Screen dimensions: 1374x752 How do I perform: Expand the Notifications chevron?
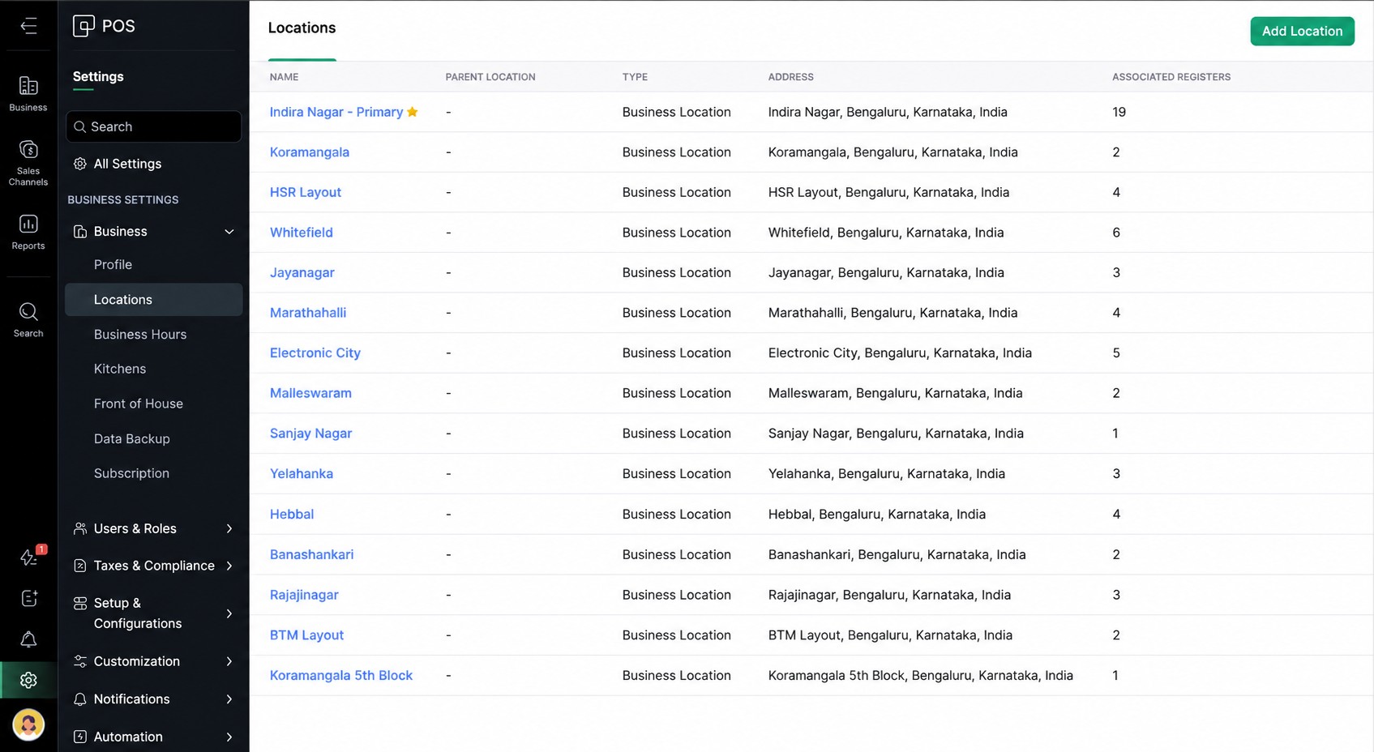coord(229,699)
